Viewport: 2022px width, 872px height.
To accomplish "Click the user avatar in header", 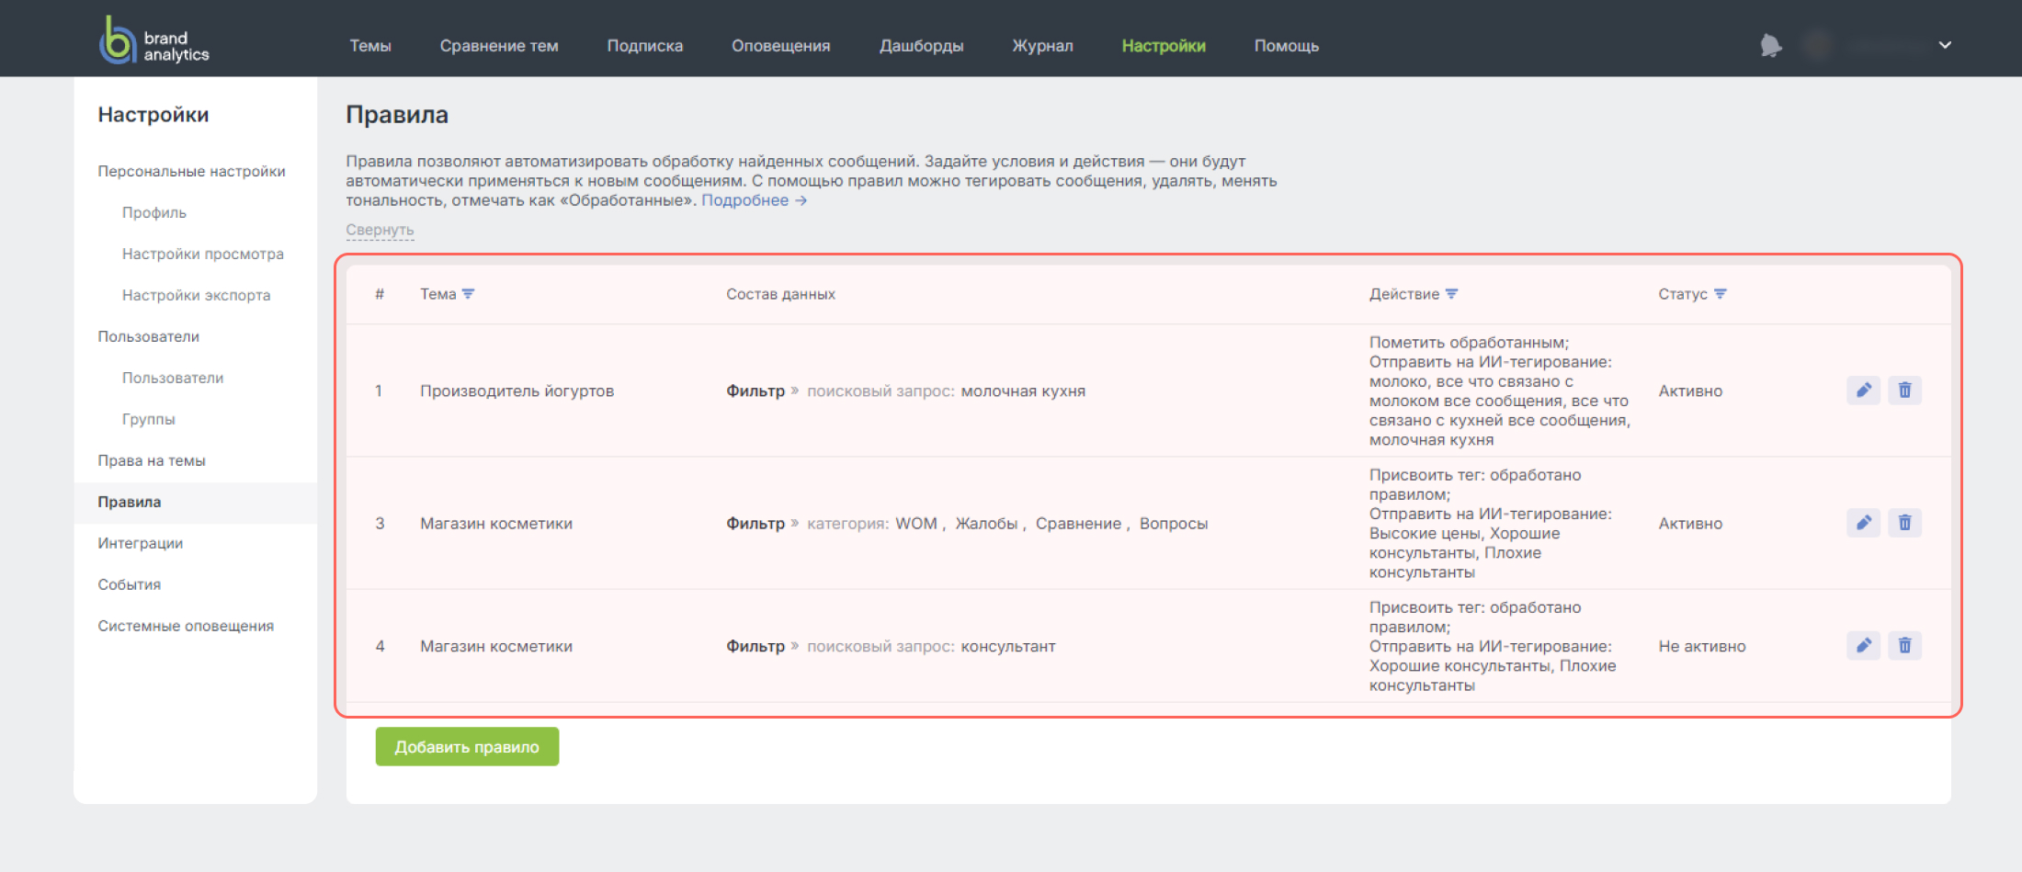I will (x=1818, y=45).
